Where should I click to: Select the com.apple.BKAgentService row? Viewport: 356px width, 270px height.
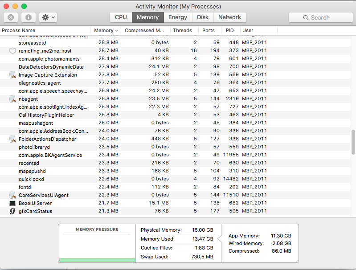pos(175,155)
